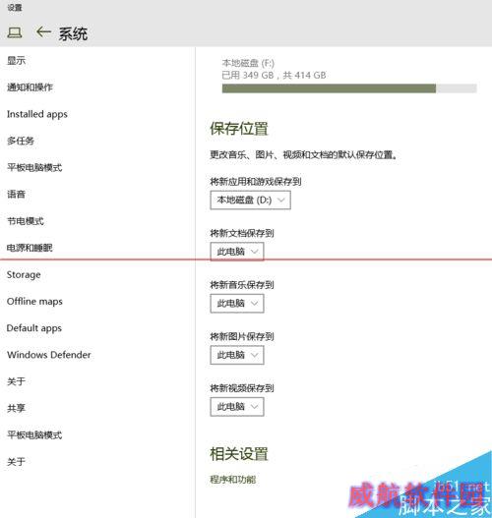This screenshot has height=518, width=492.
Task: Go to Installed apps section
Action: click(x=37, y=114)
